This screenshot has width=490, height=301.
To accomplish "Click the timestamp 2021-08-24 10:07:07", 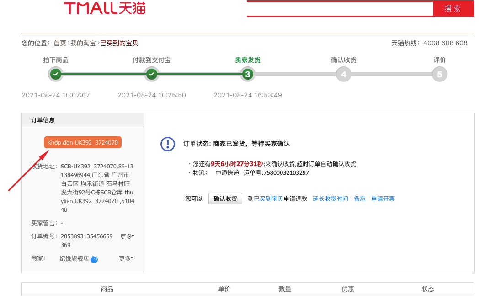I will [56, 95].
